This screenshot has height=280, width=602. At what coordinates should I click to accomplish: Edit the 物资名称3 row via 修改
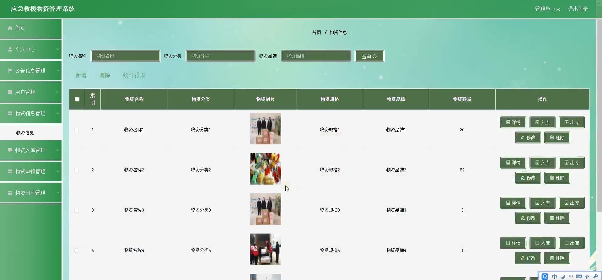coord(528,218)
